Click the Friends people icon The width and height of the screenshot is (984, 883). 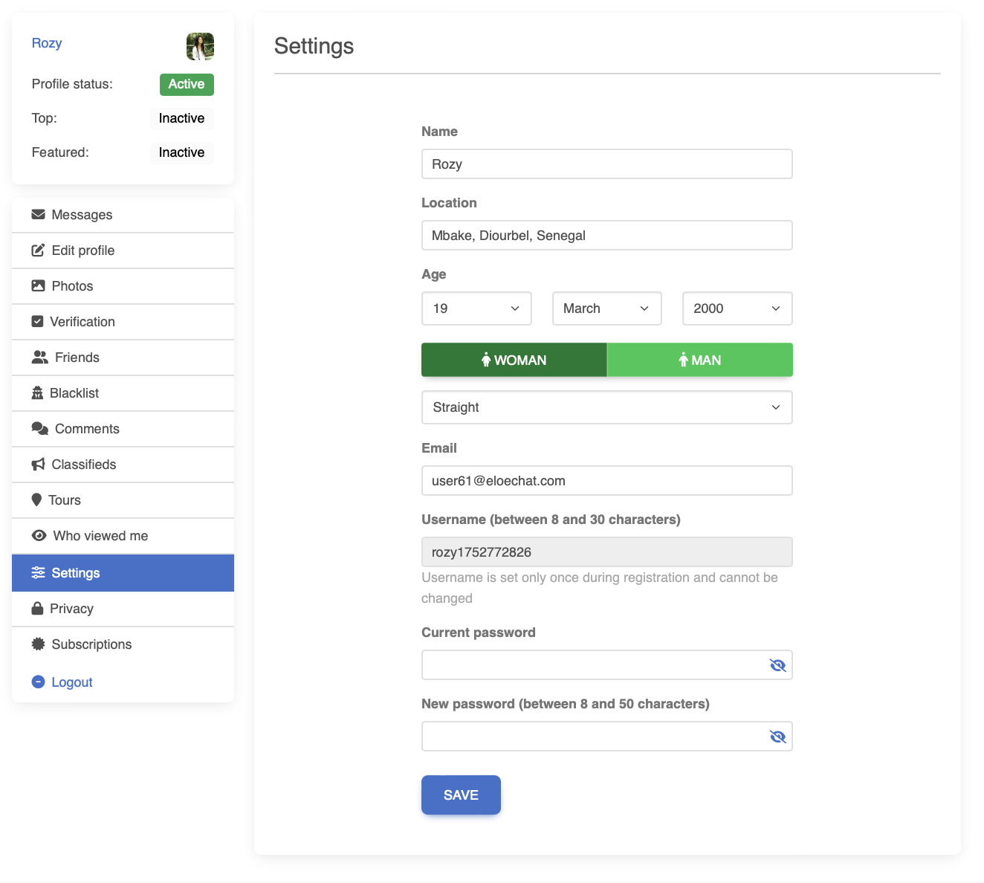pos(39,358)
